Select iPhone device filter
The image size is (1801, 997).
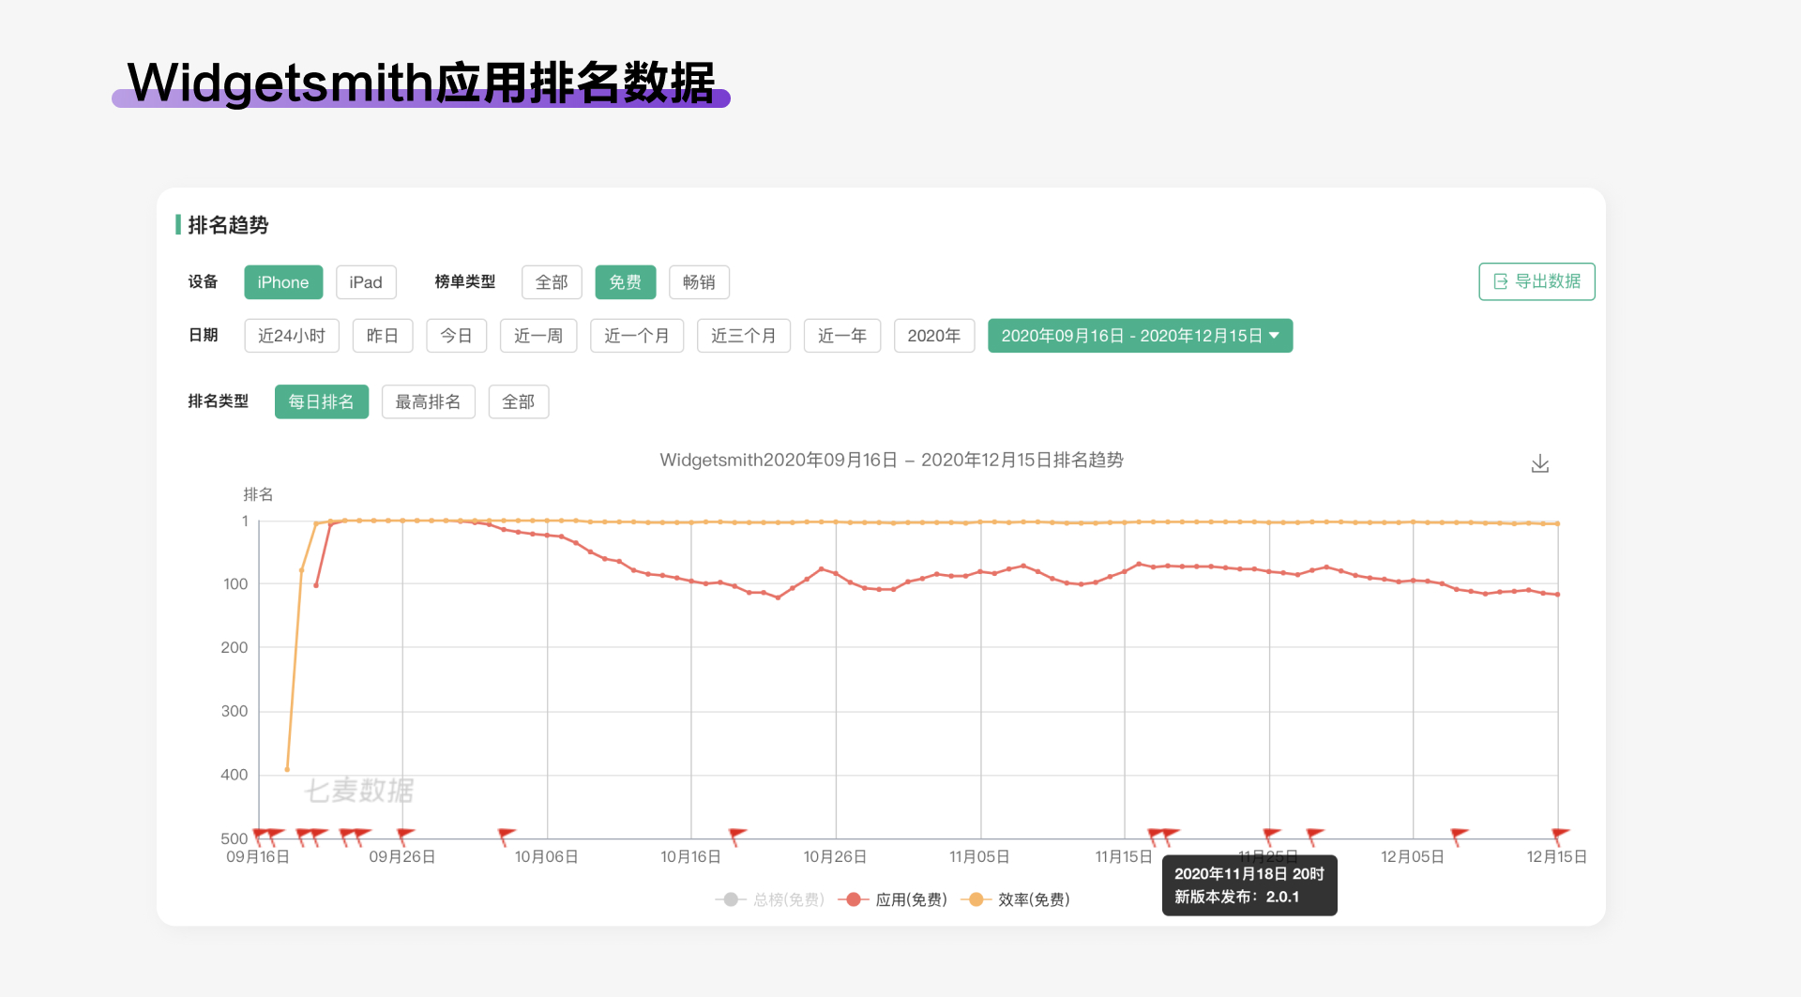pyautogui.click(x=283, y=282)
